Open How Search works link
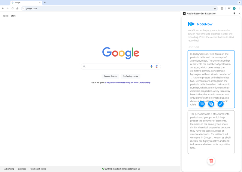This screenshot has width=242, height=172. click(38, 169)
